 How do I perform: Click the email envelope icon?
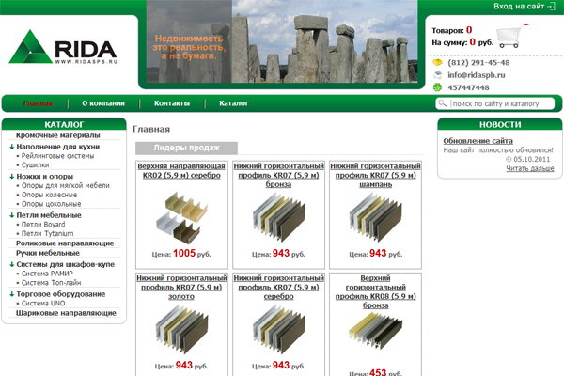click(438, 74)
